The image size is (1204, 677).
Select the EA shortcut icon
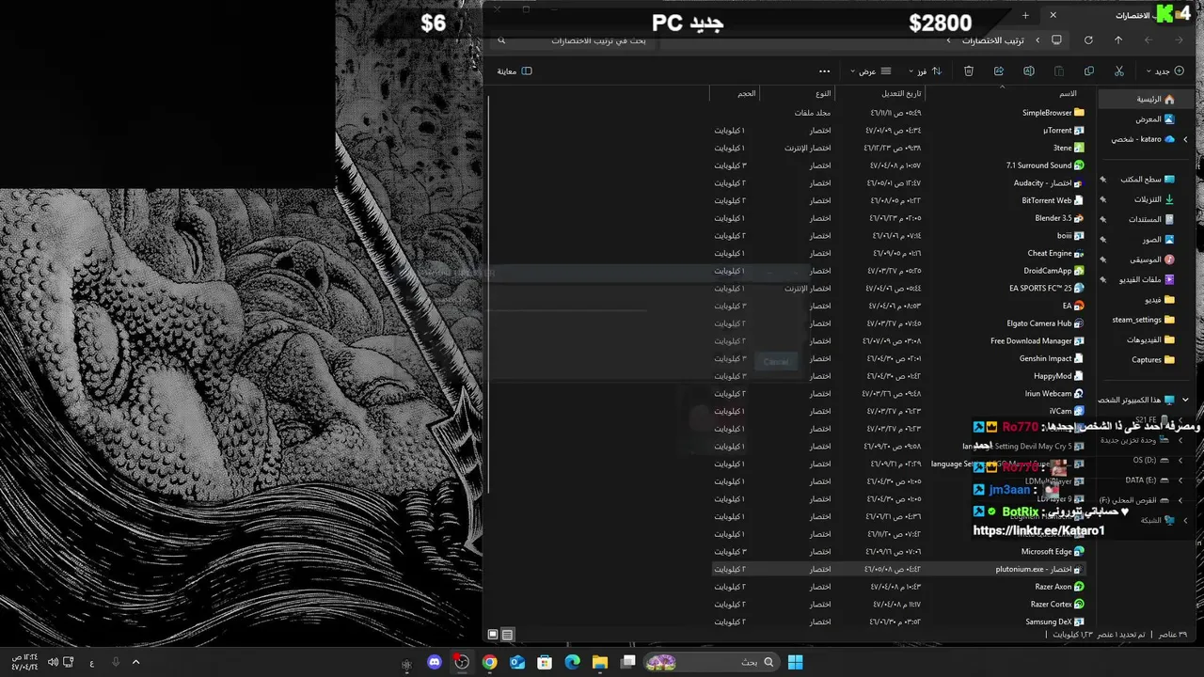tap(1079, 306)
